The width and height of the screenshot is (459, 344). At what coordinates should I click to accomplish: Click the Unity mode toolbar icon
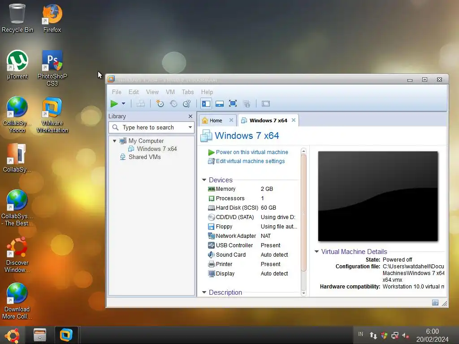click(x=247, y=103)
